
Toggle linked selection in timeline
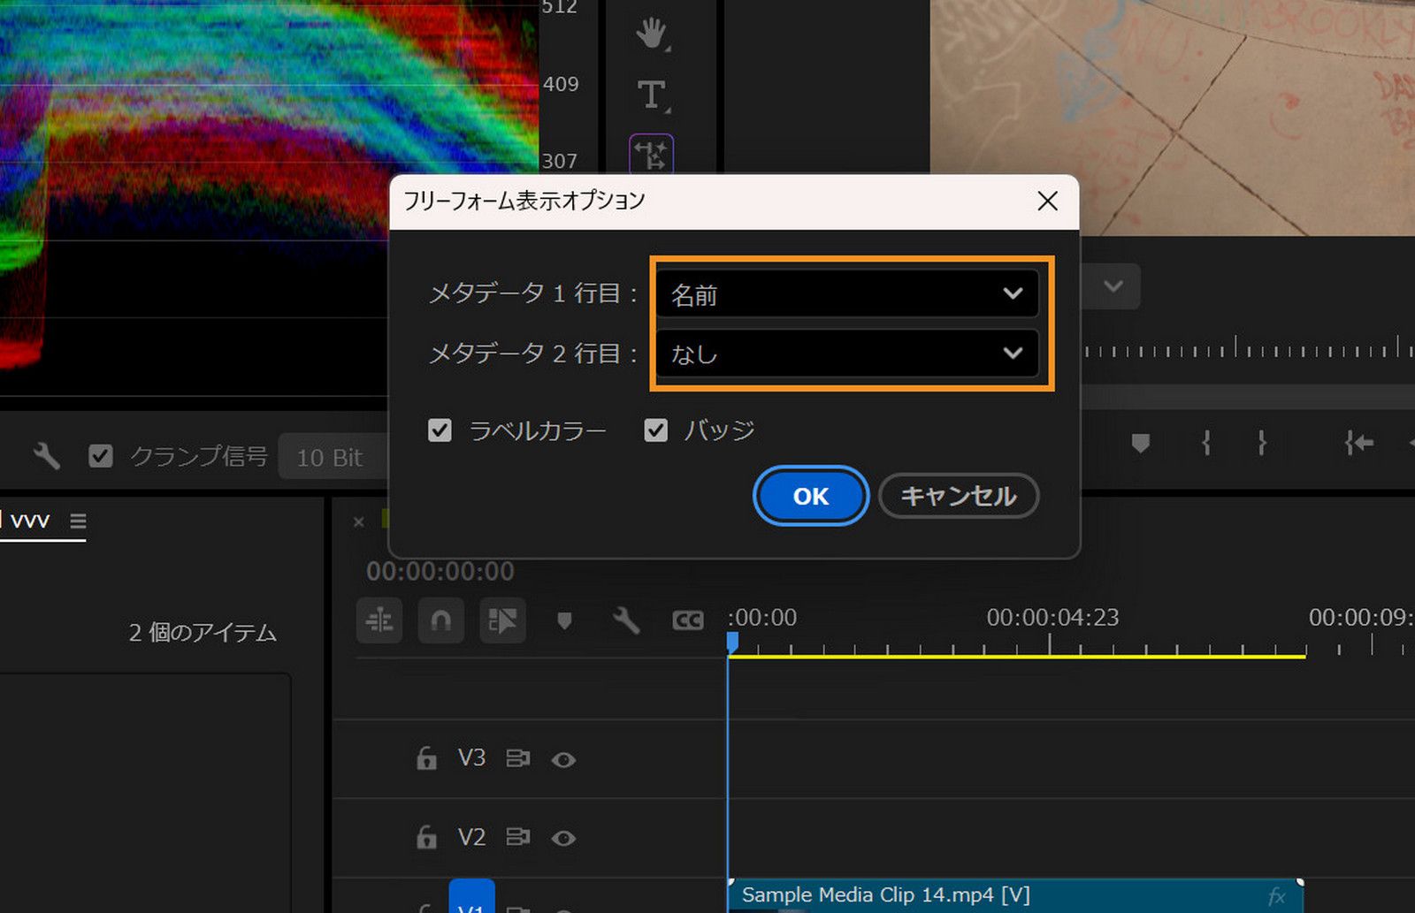(x=502, y=621)
